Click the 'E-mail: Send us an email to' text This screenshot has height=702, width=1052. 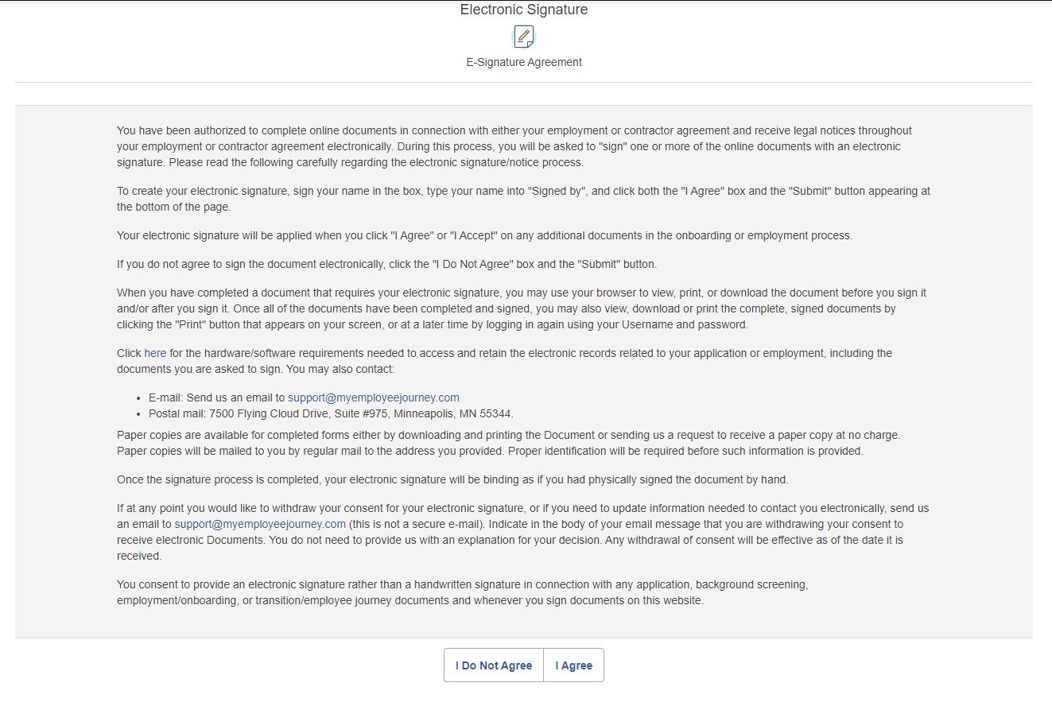tap(216, 398)
